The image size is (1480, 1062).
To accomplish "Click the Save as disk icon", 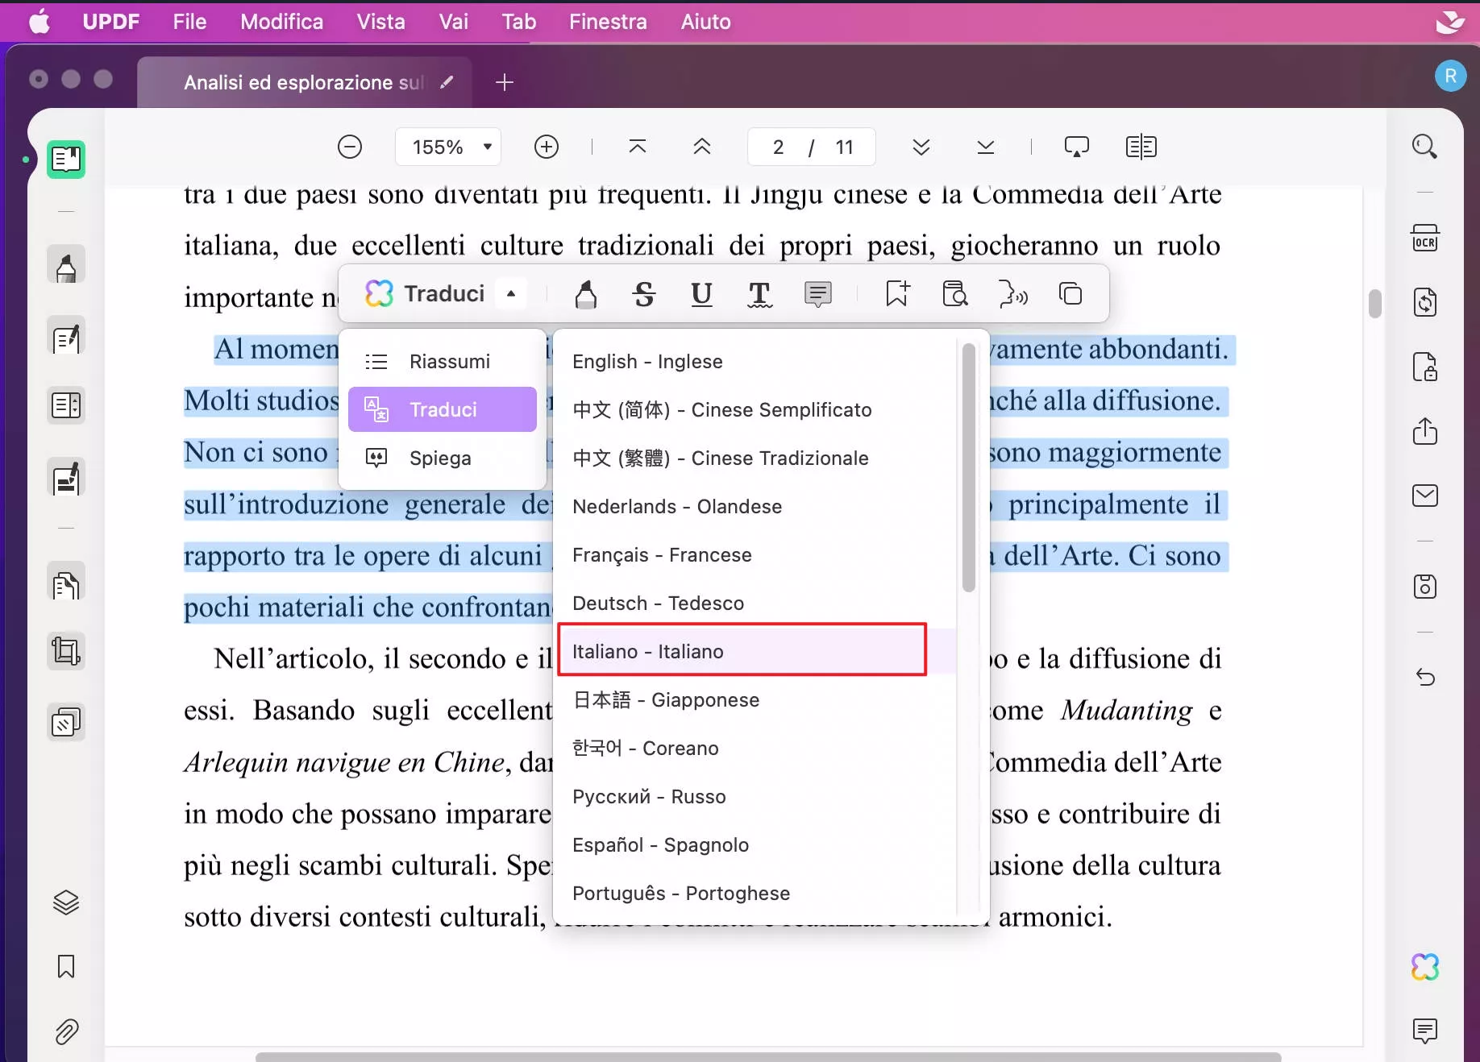I will click(1424, 587).
